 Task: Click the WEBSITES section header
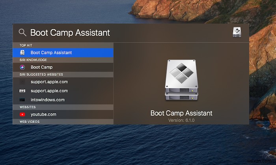pos(63,107)
